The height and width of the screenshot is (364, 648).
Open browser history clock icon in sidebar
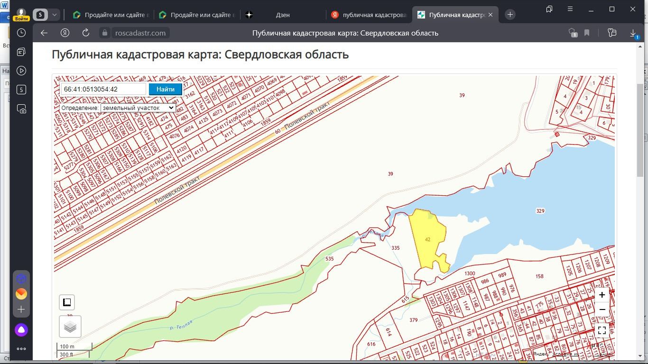click(21, 33)
